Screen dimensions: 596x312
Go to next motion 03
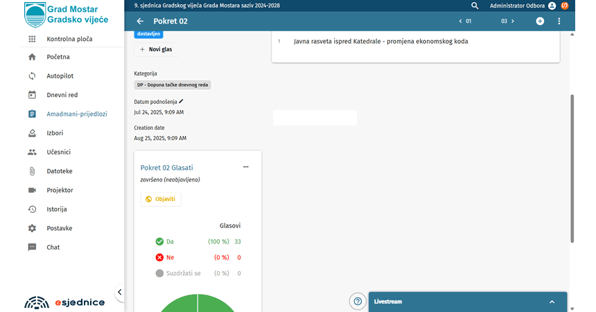pyautogui.click(x=507, y=21)
